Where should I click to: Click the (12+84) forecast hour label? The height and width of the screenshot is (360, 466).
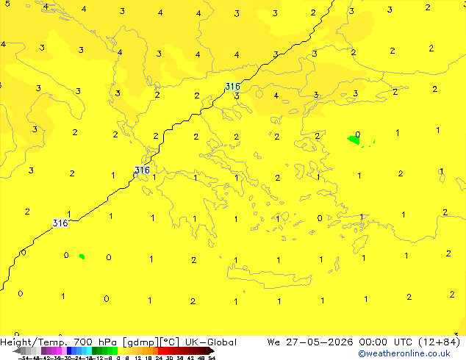[440, 342]
